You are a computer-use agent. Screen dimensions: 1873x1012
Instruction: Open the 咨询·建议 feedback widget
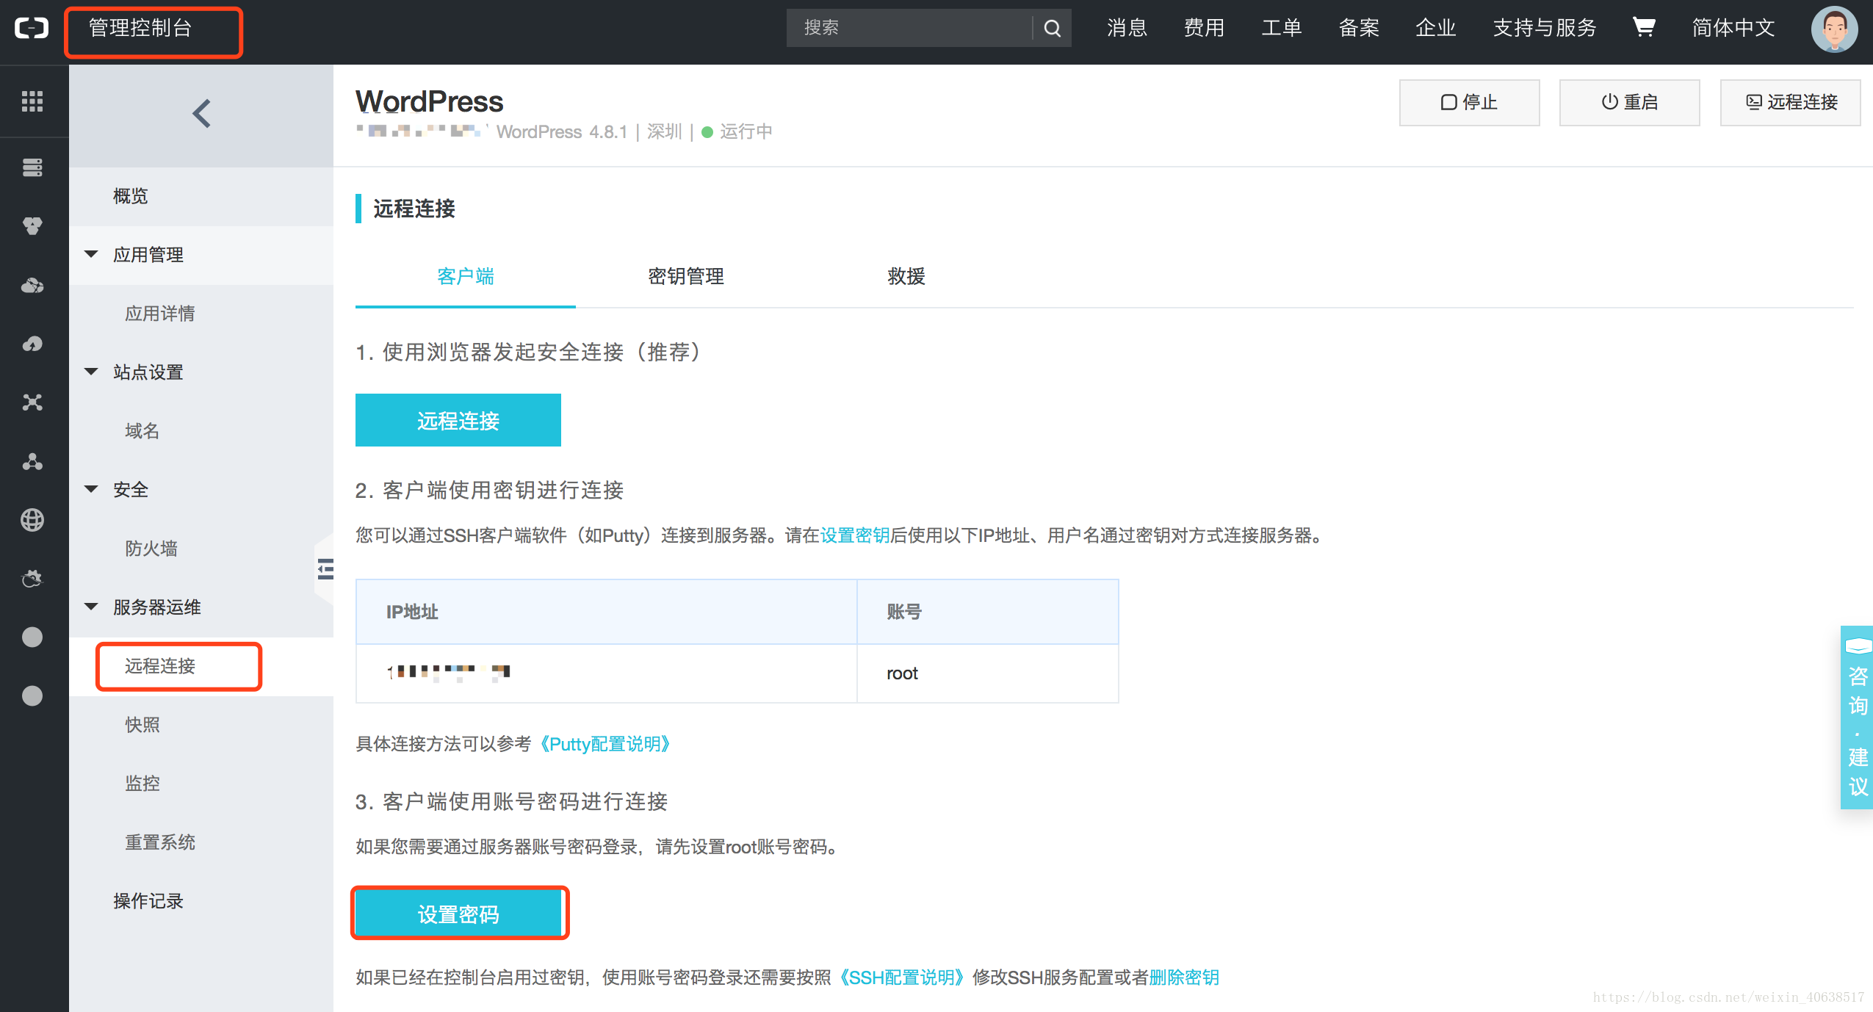coord(1858,718)
